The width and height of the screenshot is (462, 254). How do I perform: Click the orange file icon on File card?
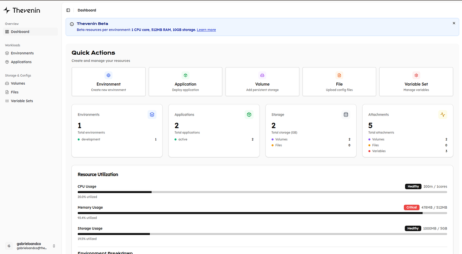[x=339, y=75]
